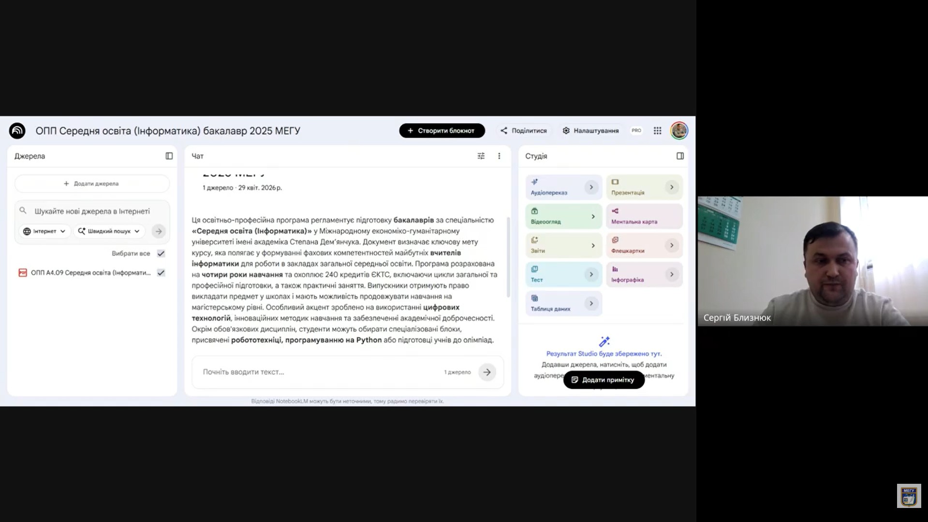
Task: Collapse the Студія panel icon
Action: pyautogui.click(x=680, y=156)
